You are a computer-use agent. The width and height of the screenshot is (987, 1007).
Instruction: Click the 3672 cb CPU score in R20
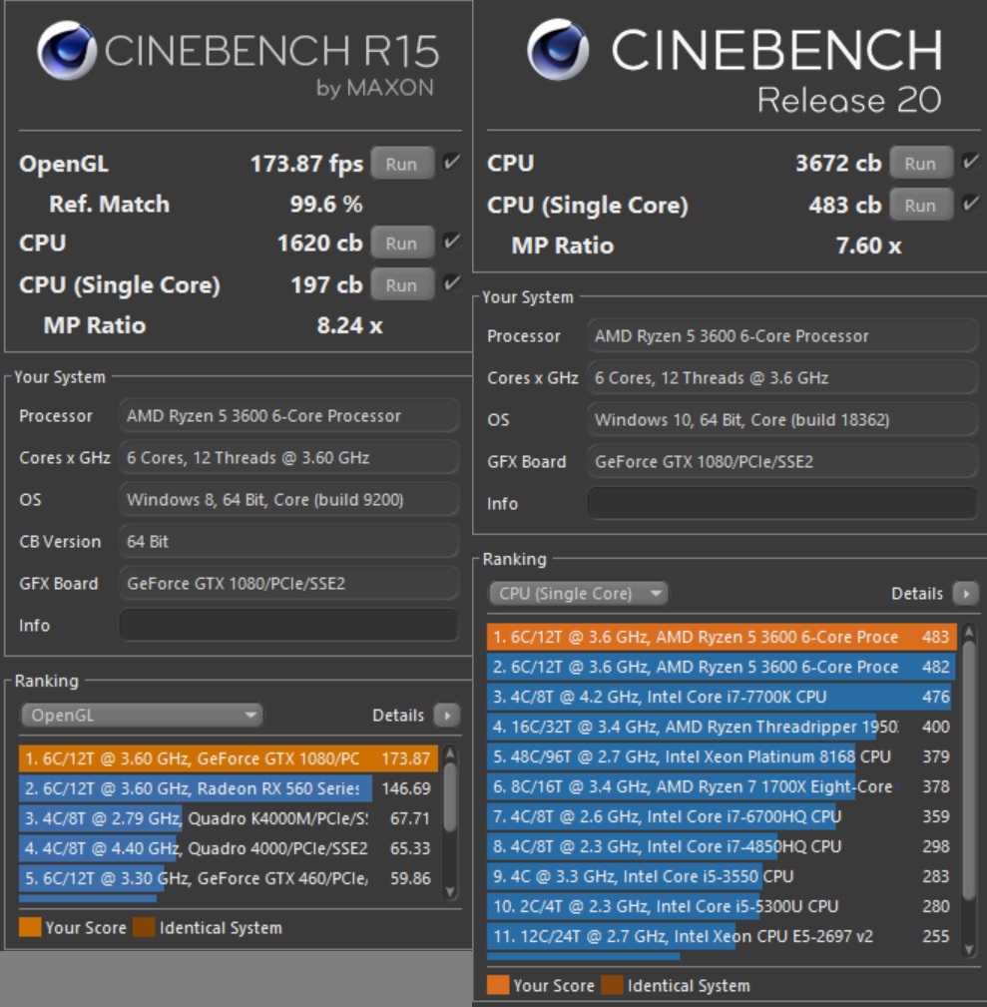click(x=838, y=163)
